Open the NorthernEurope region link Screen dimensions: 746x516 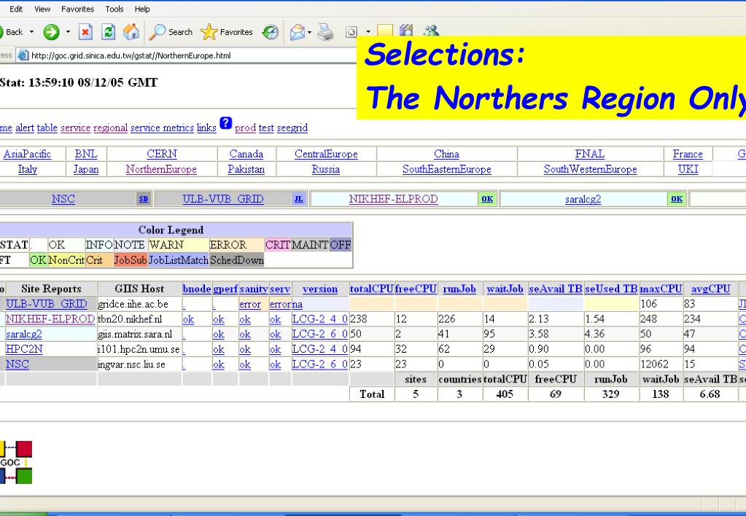click(x=161, y=169)
